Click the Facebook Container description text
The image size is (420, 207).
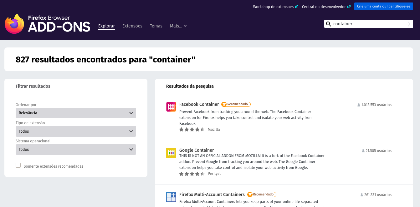[x=246, y=118]
